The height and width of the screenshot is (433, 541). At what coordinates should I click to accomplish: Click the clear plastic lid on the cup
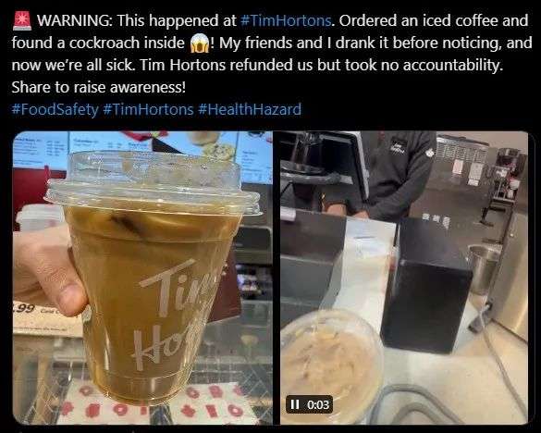click(152, 183)
